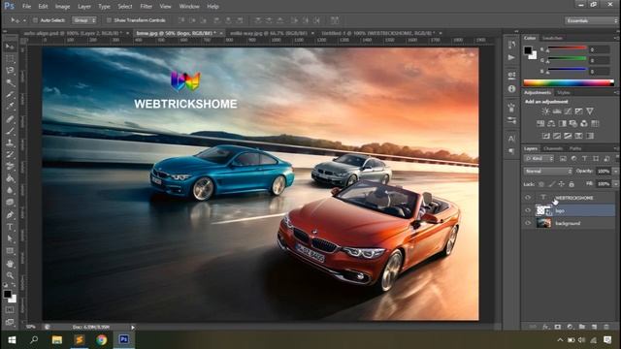Add a Brightness/Contrast adjustment
Screen dimensions: 621x349
(x=545, y=111)
